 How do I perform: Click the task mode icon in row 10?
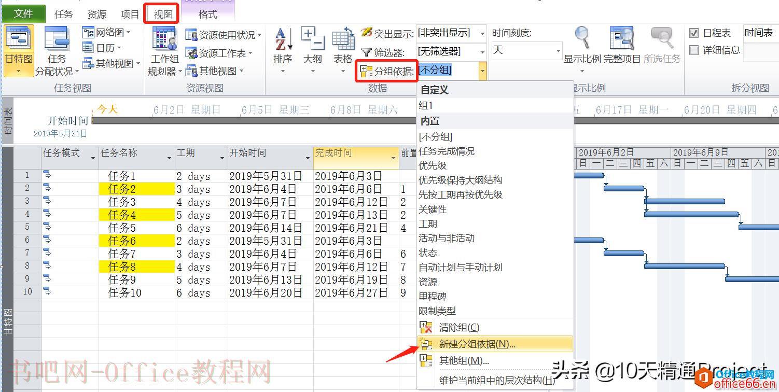coord(47,291)
